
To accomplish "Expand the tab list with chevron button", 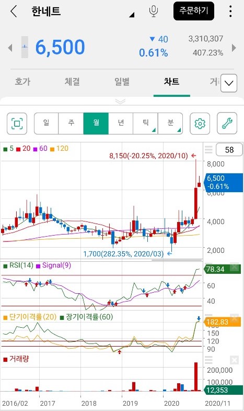I will pyautogui.click(x=229, y=83).
